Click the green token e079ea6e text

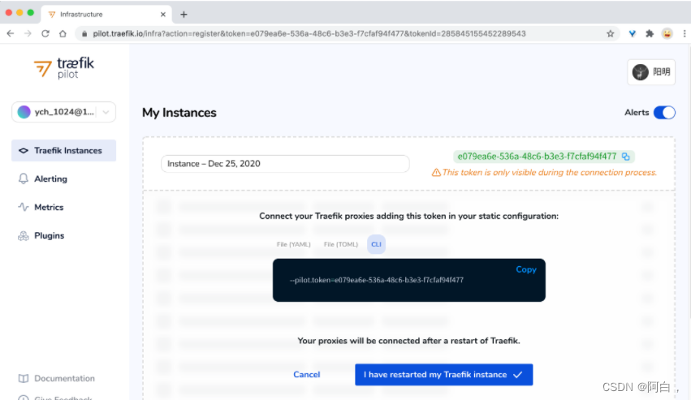pos(537,157)
